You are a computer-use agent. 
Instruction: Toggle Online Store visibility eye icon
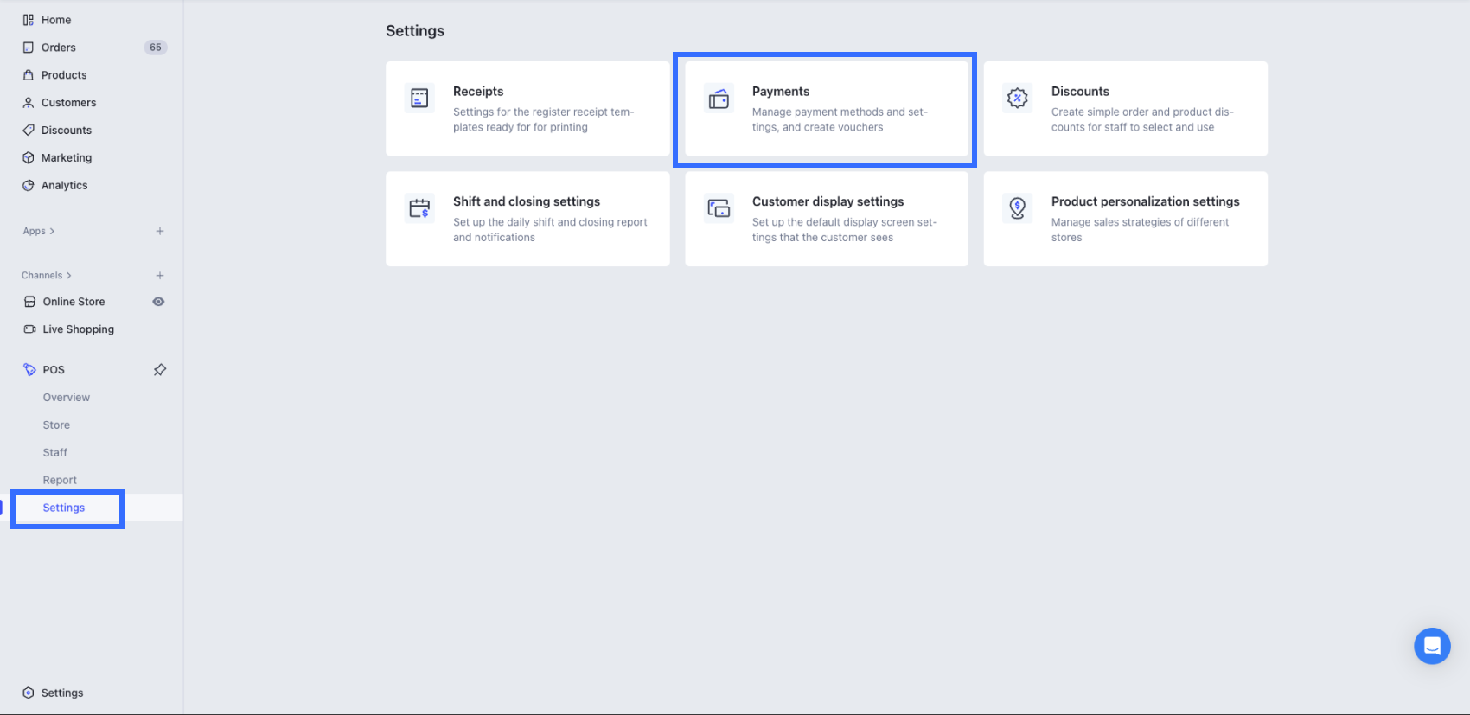pos(159,302)
